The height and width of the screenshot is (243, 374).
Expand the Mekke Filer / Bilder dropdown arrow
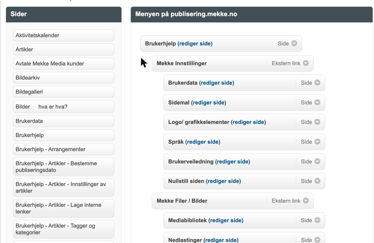pyautogui.click(x=306, y=201)
